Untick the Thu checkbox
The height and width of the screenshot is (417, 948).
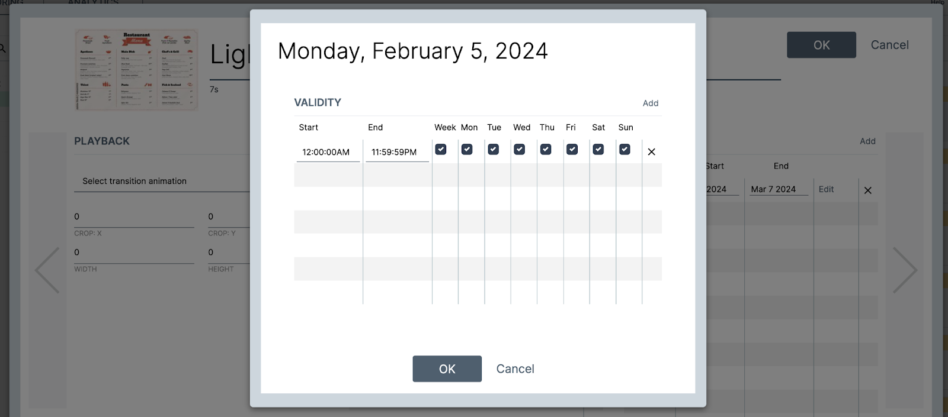coord(546,150)
